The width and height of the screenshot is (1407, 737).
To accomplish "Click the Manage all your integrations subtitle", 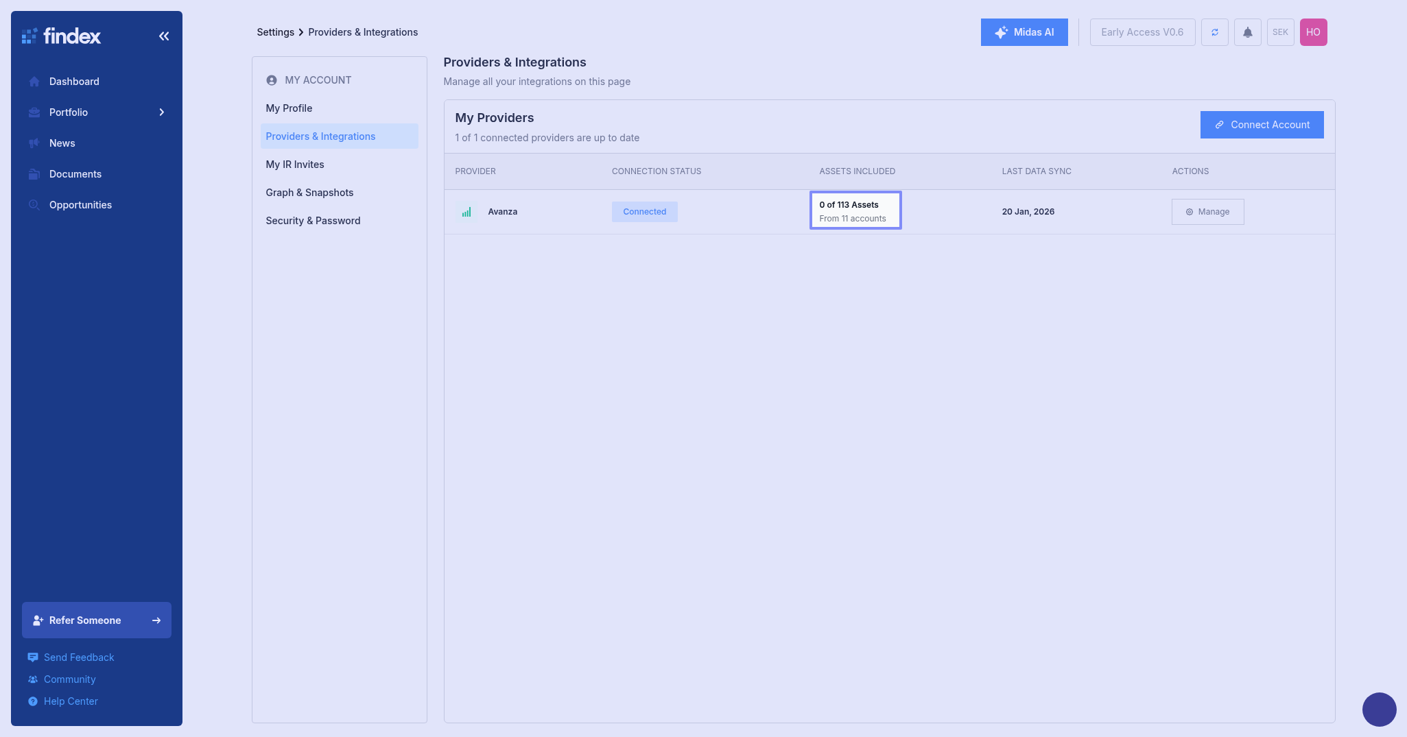I will coord(537,82).
